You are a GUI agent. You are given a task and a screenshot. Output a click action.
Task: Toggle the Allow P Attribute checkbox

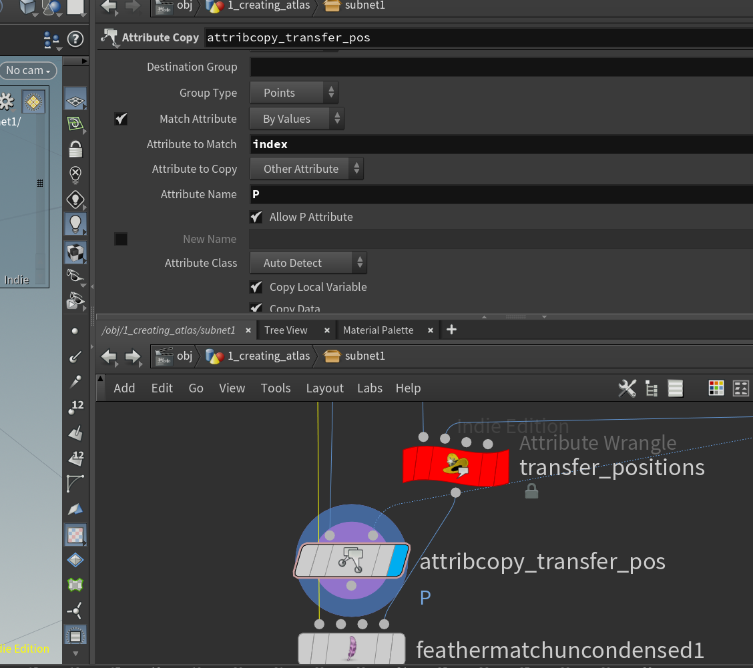256,217
